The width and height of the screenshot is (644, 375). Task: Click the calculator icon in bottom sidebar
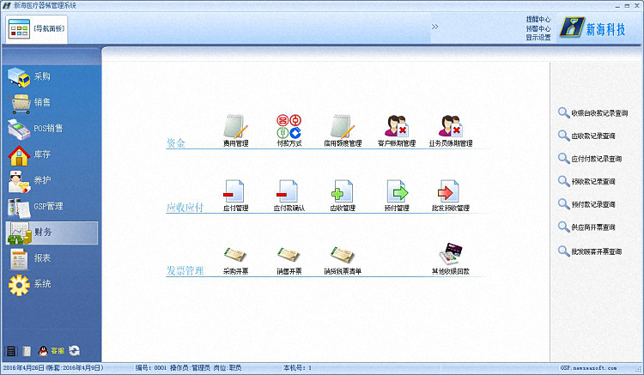(x=11, y=351)
